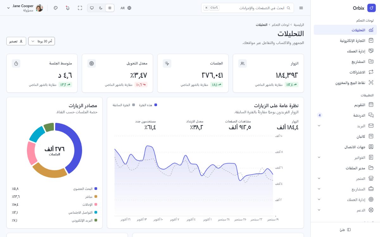The image size is (380, 237).
Task: Click الرئيسية breadcrumb link
Action: (x=299, y=25)
